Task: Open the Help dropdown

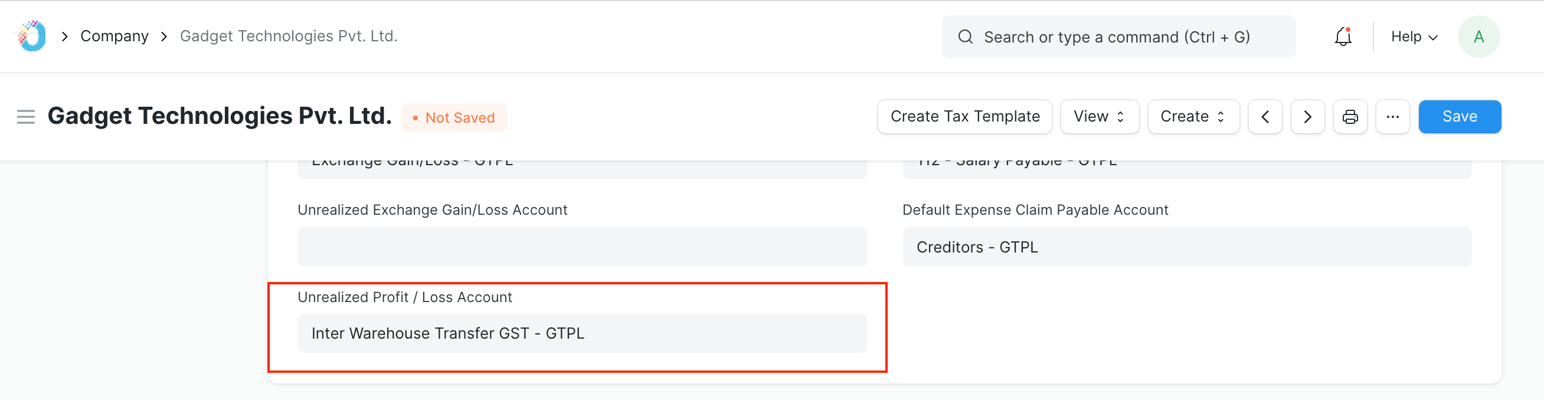Action: coord(1413,36)
